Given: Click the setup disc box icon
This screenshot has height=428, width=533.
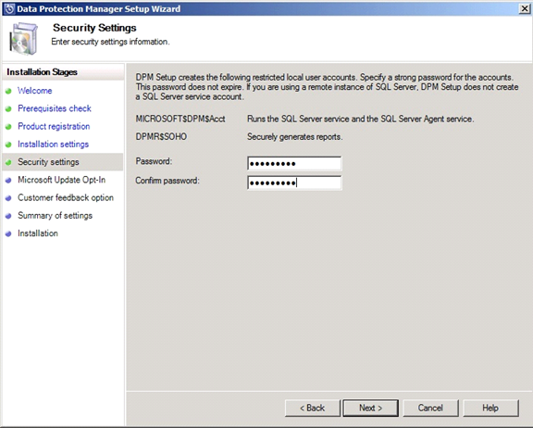Looking at the screenshot, I should (x=23, y=39).
